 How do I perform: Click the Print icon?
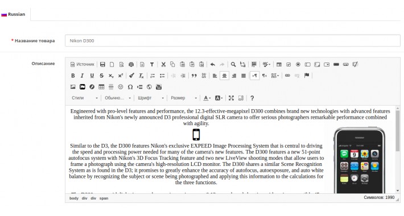[x=131, y=64]
